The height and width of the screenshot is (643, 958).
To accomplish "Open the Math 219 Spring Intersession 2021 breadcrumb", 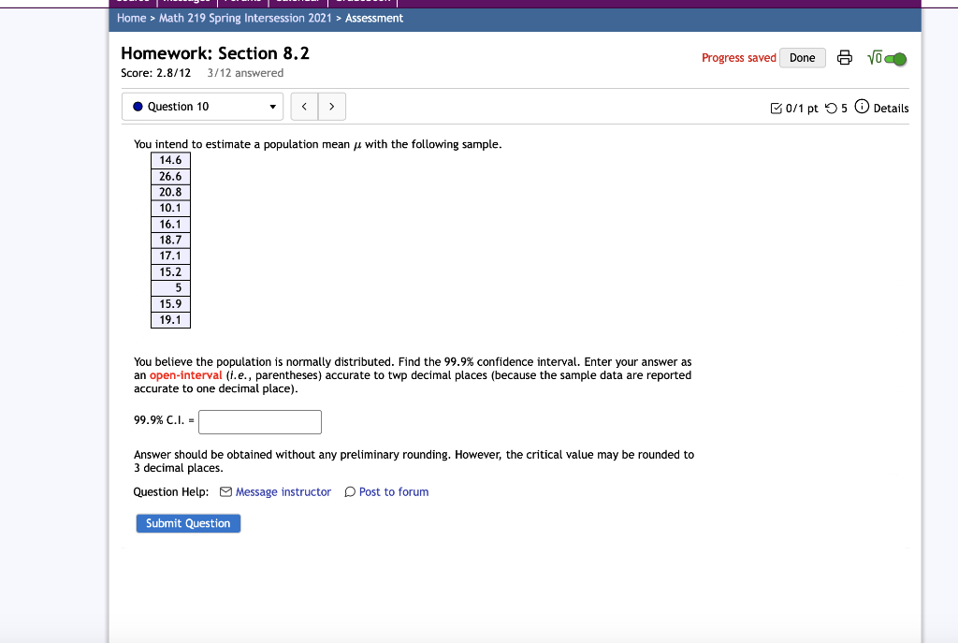I will [x=243, y=18].
